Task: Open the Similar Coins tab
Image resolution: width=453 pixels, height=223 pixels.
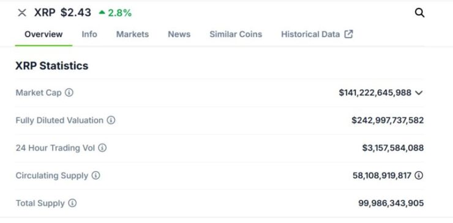Action: 236,34
